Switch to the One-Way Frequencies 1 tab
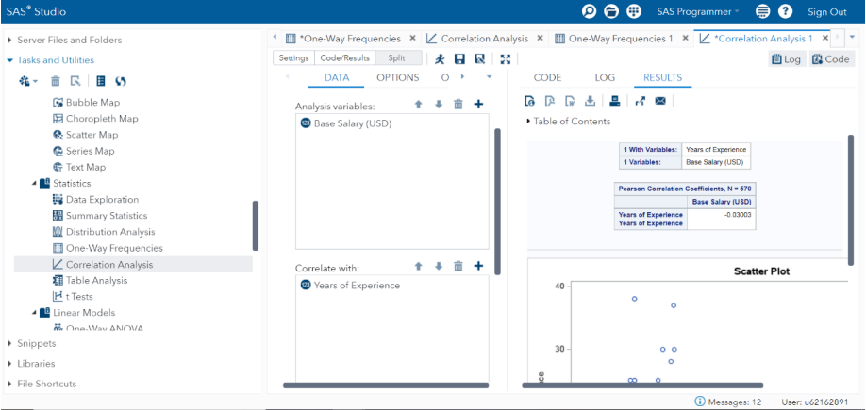 621,39
